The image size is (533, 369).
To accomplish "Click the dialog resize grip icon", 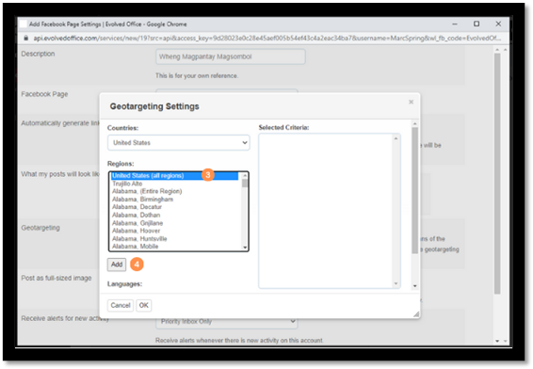I will [416, 314].
